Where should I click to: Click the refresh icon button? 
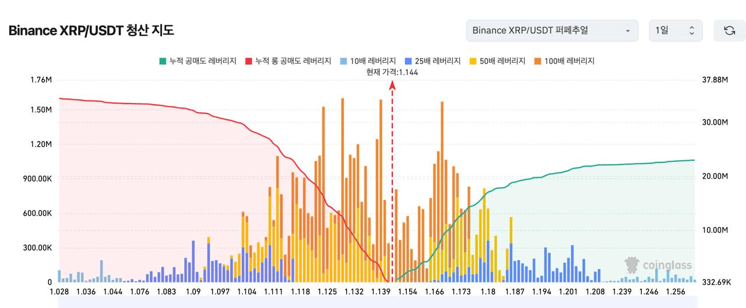(x=729, y=30)
